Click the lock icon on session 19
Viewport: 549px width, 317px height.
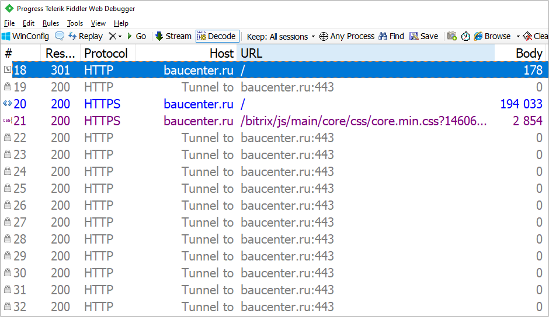8,86
